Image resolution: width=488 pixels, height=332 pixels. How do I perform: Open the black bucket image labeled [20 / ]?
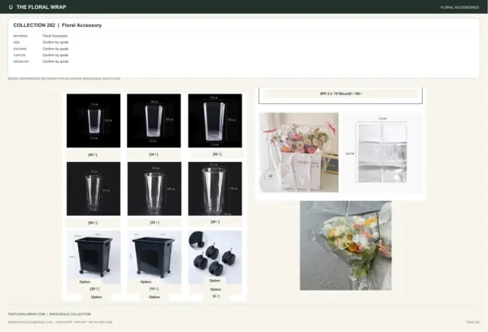pyautogui.click(x=94, y=257)
